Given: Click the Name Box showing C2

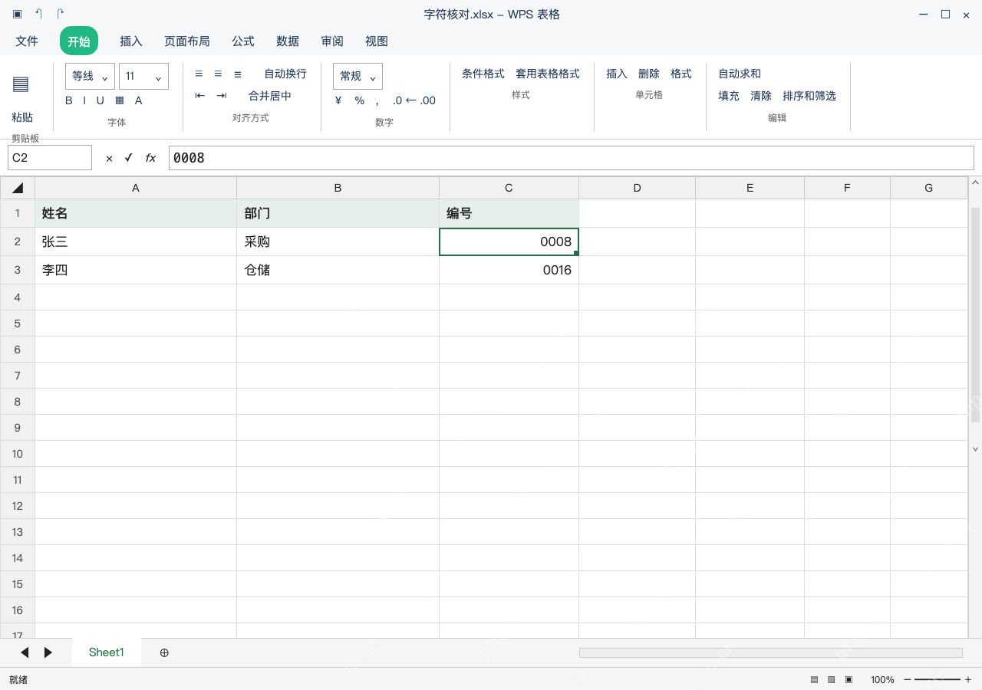Looking at the screenshot, I should pos(50,158).
